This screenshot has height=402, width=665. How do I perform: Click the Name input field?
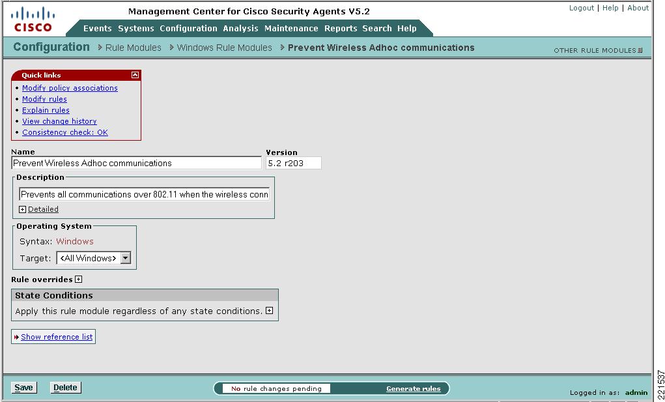click(x=136, y=164)
